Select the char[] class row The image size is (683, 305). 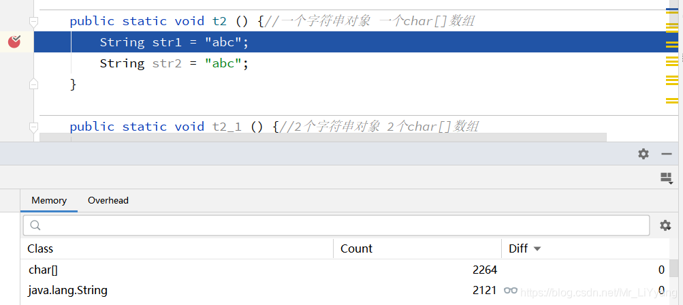point(347,270)
